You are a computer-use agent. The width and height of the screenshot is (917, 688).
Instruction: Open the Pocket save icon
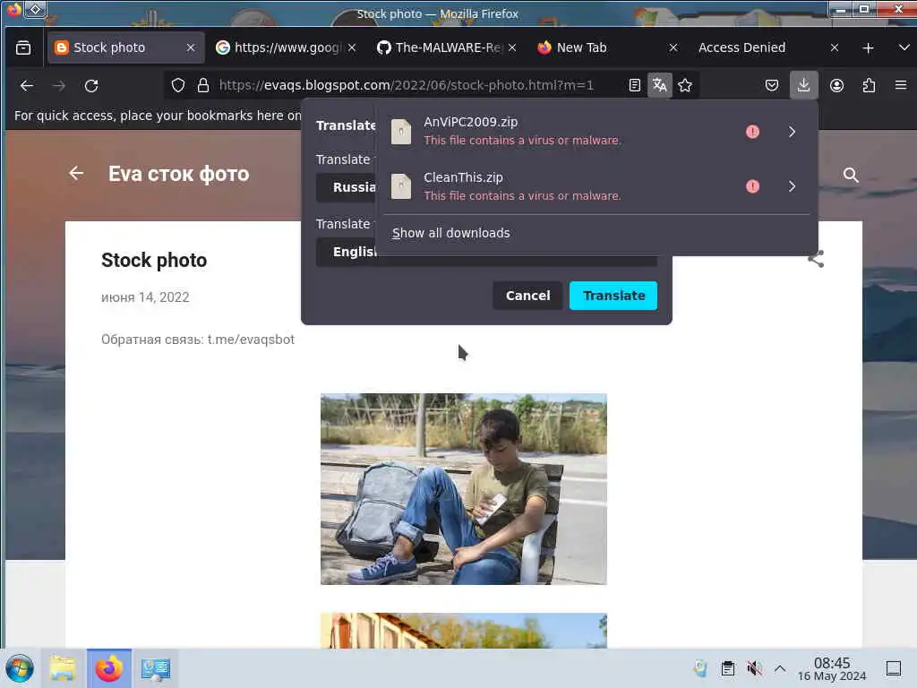(772, 85)
